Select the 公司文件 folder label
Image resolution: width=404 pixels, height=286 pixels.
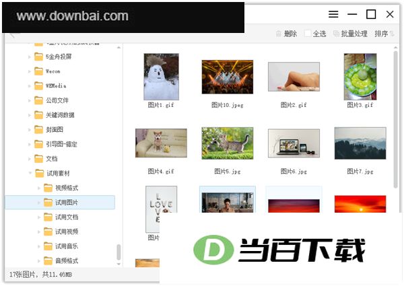tap(57, 100)
